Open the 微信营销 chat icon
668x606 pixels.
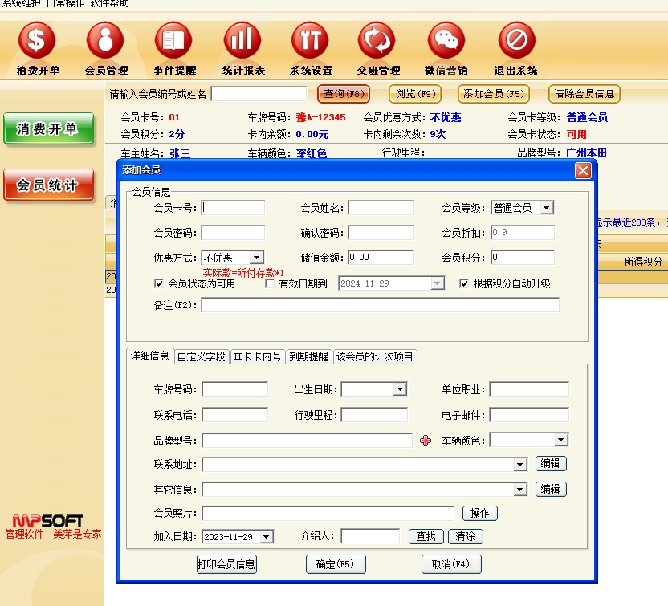point(446,40)
